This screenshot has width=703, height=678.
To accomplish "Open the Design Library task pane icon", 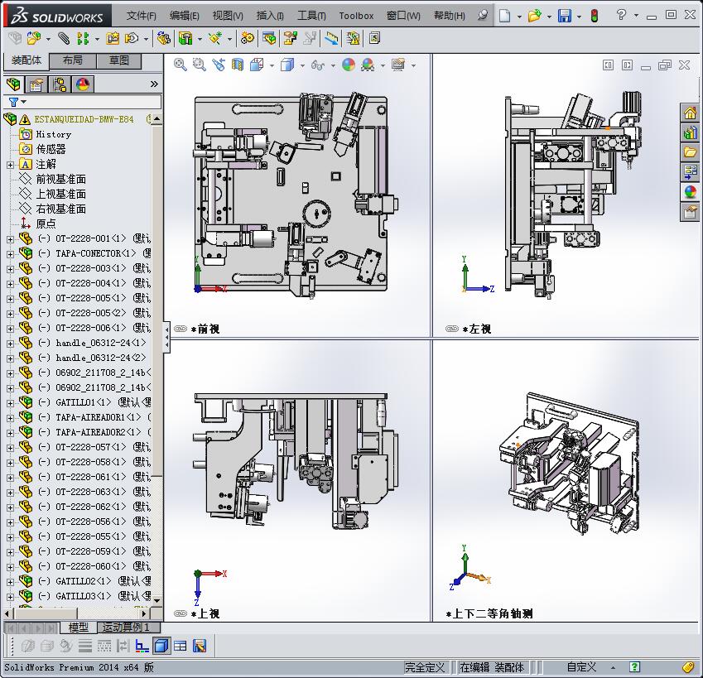I will point(690,132).
